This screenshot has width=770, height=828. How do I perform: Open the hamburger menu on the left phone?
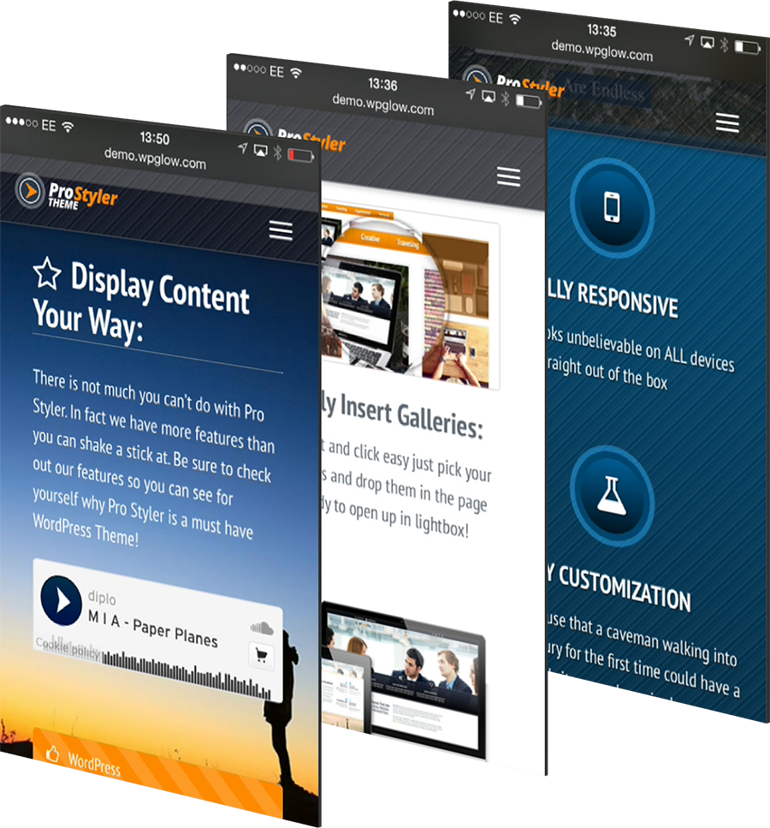click(x=281, y=230)
